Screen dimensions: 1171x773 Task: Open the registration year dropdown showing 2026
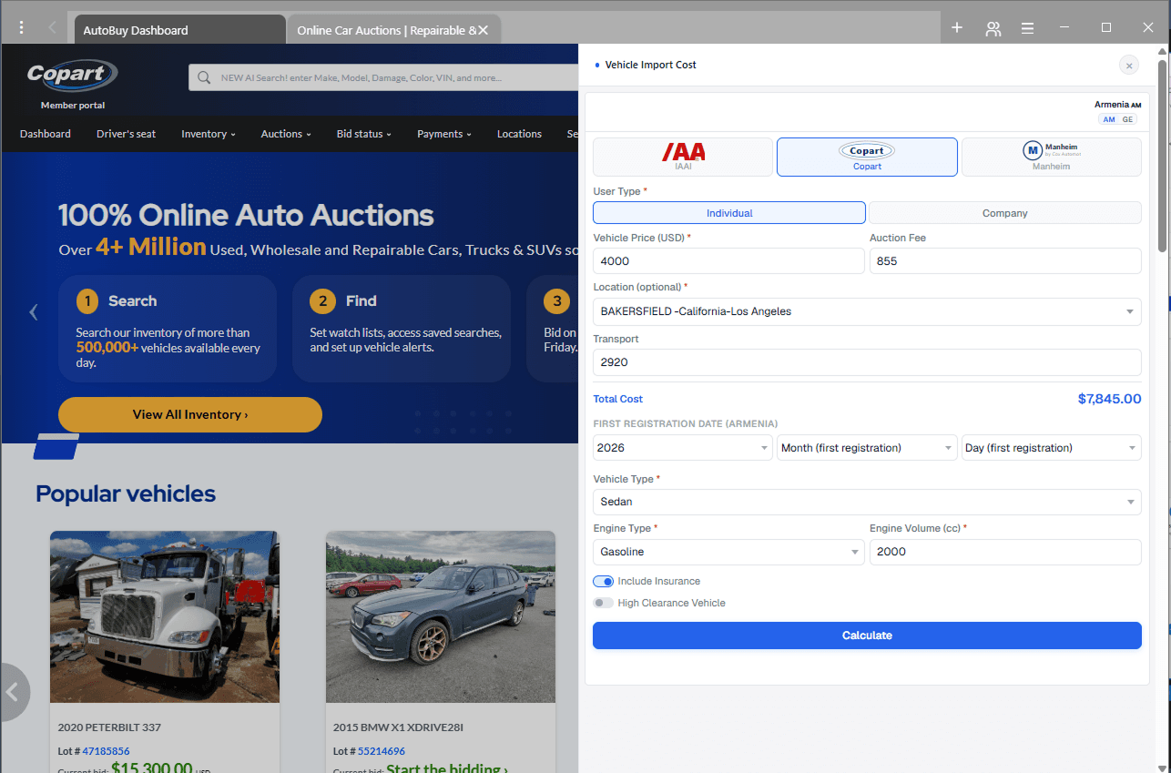(683, 448)
